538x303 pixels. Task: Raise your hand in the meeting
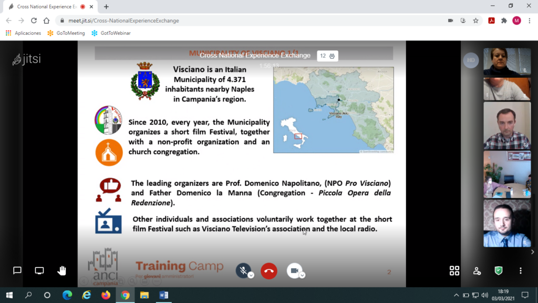tap(62, 270)
